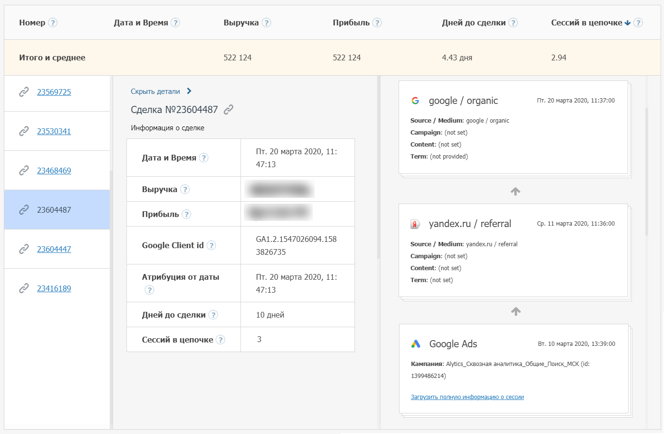Click the chain icon beside Сделка №23604487 title

point(229,110)
